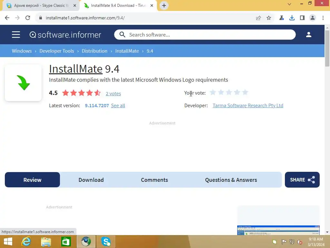The height and width of the screenshot is (248, 330).
Task: Open Skype from the taskbar
Action: tap(106, 242)
